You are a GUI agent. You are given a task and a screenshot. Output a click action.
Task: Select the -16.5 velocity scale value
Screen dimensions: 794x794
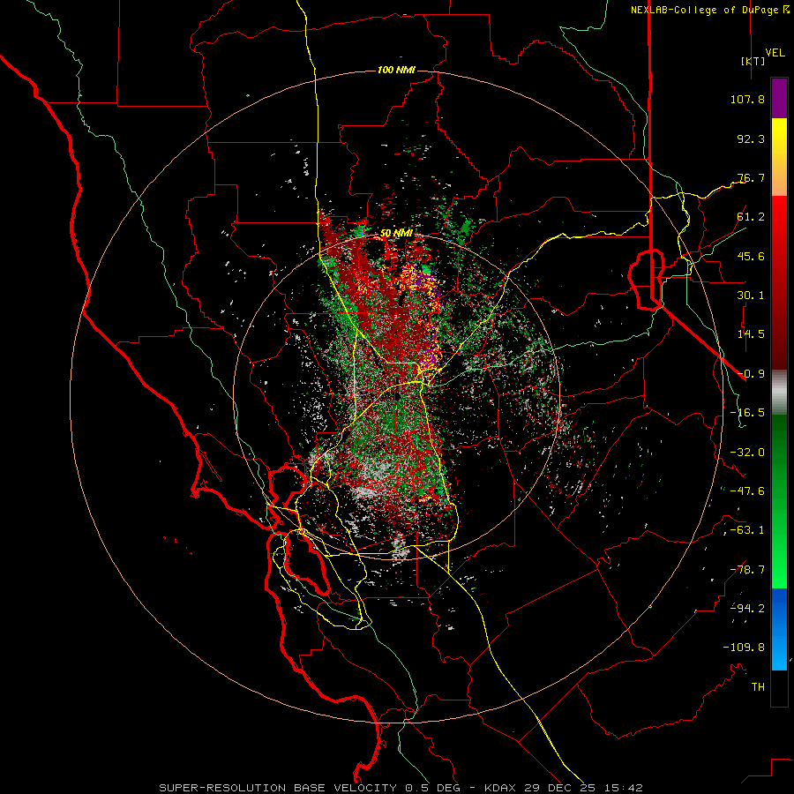click(x=747, y=413)
